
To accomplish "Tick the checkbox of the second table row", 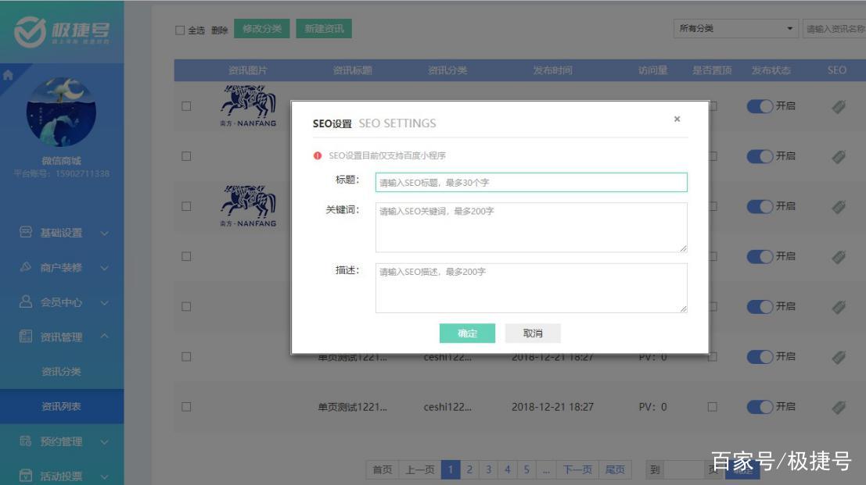I will coord(186,156).
